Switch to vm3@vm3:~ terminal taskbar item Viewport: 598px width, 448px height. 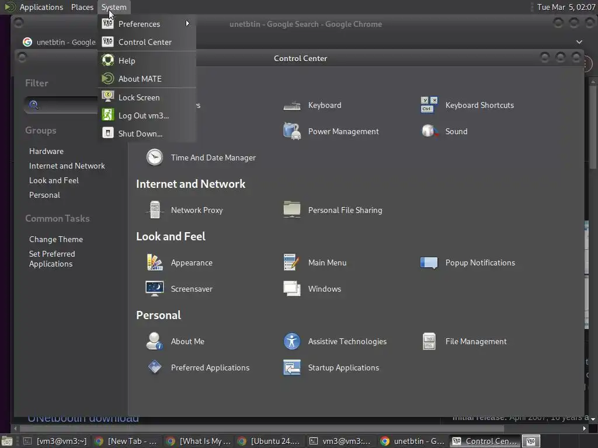click(x=55, y=441)
